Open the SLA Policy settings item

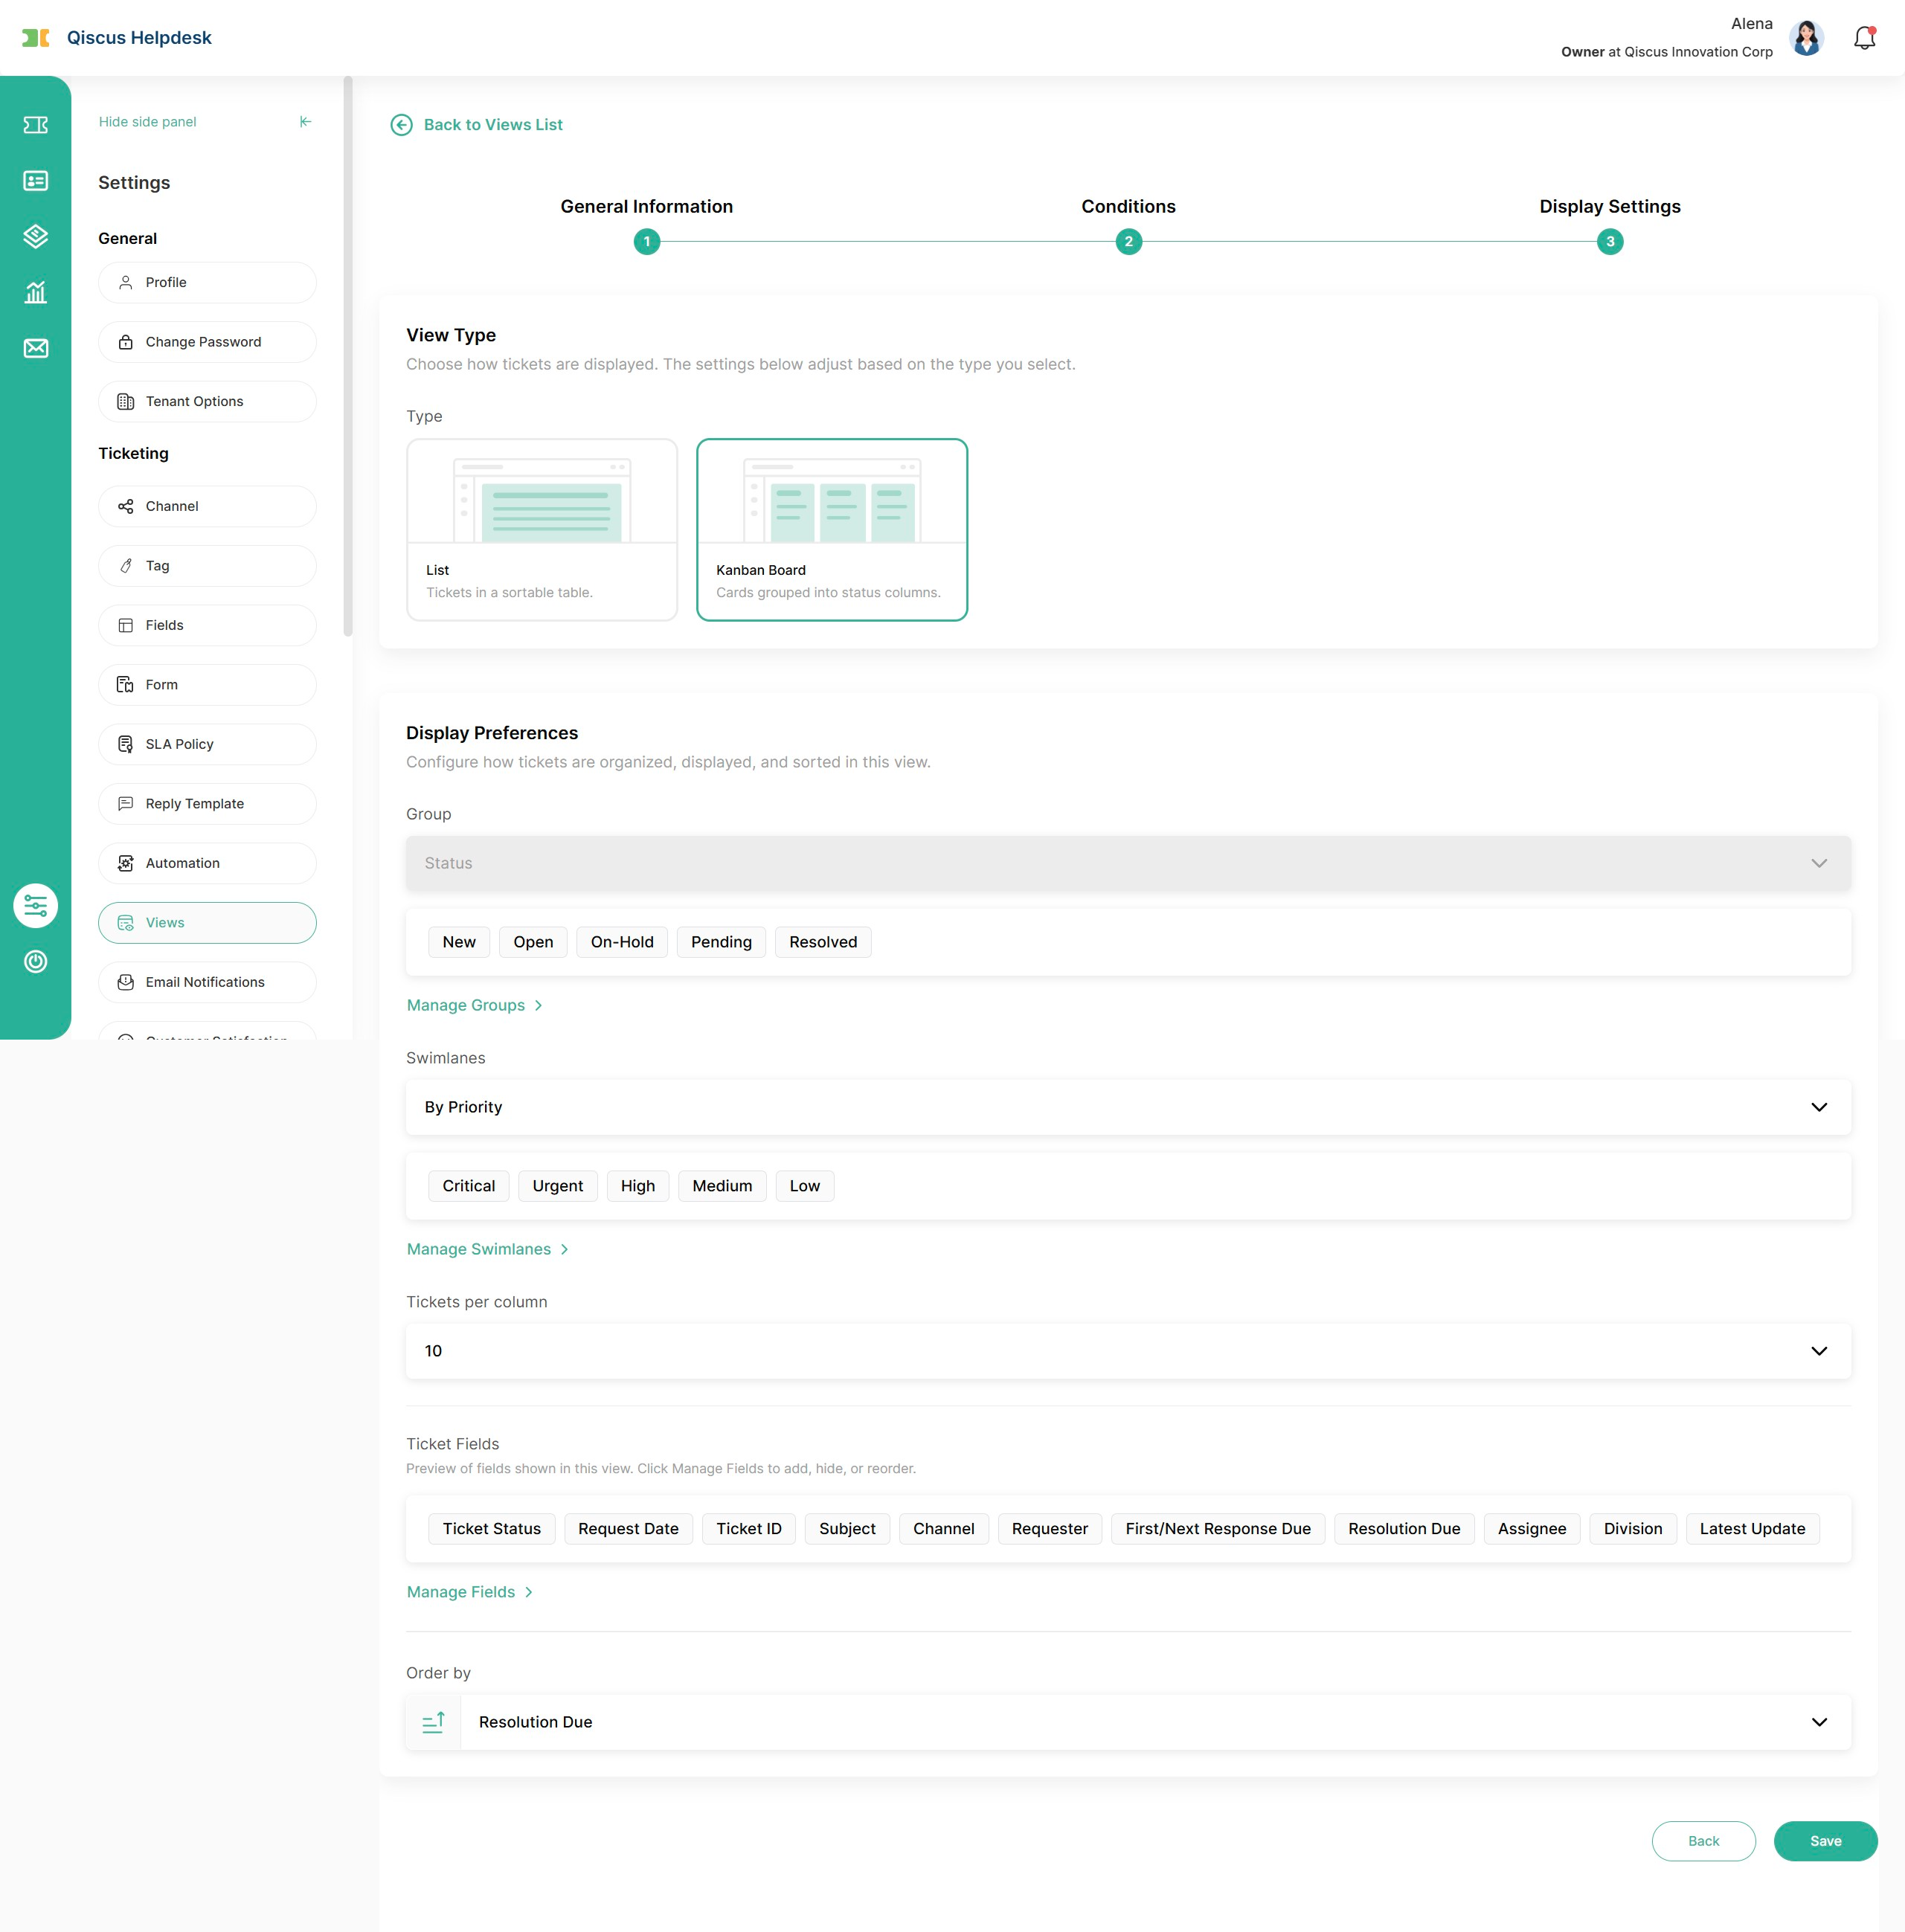tap(207, 745)
